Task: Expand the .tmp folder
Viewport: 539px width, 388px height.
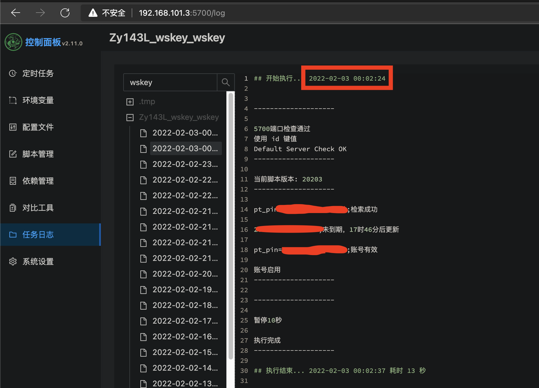Action: [x=130, y=102]
